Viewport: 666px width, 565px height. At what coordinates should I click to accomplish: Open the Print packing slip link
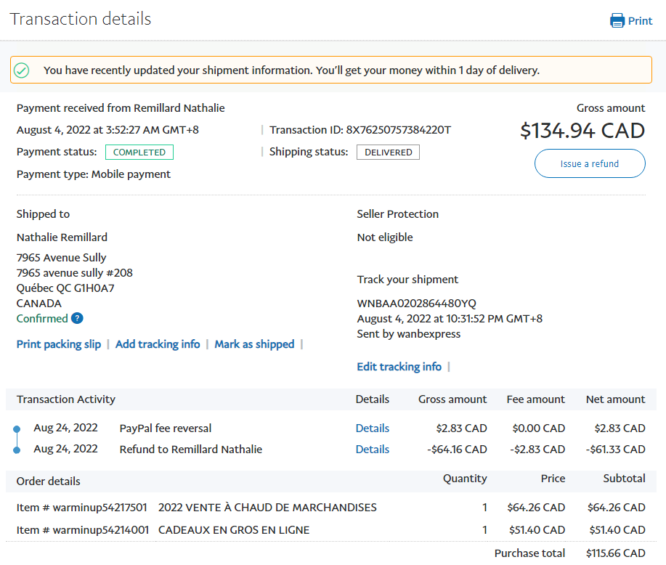tap(59, 344)
